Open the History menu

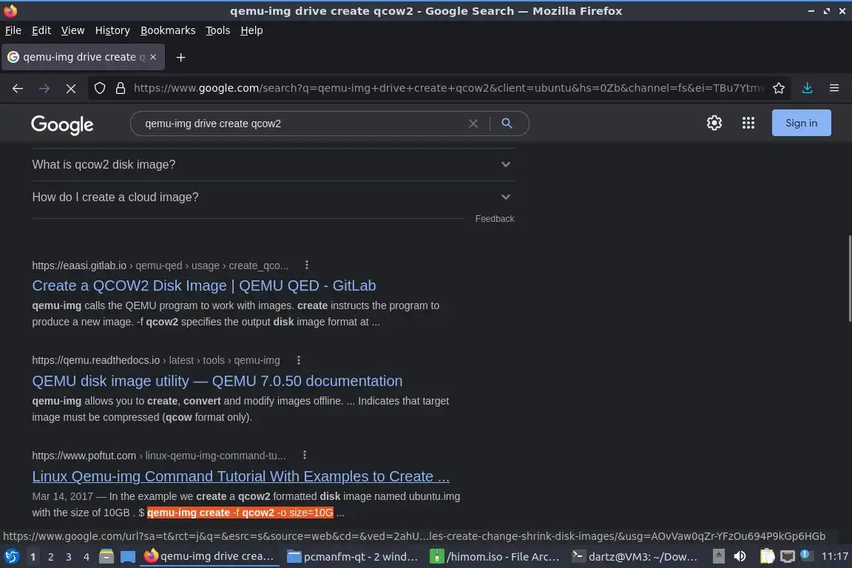click(x=112, y=30)
